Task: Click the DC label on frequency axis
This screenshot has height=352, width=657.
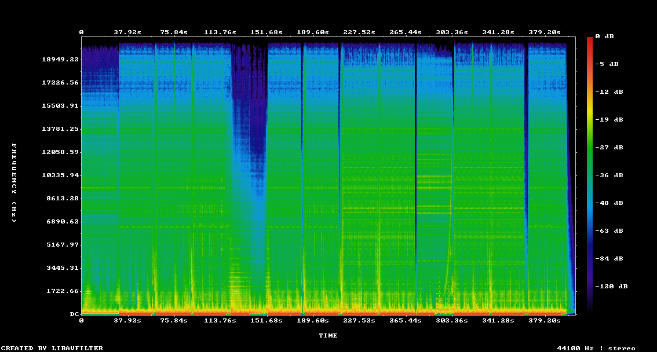Action: (74, 314)
